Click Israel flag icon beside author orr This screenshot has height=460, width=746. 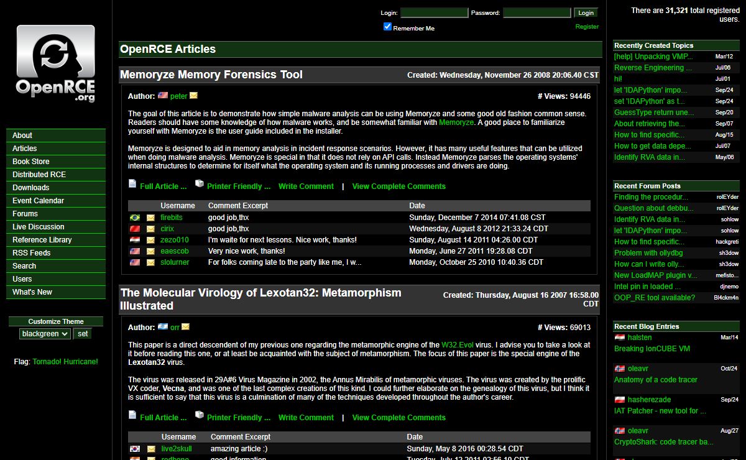coord(163,327)
